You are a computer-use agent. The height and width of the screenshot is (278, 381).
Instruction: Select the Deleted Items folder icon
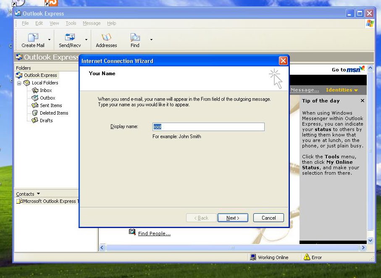tap(35, 113)
